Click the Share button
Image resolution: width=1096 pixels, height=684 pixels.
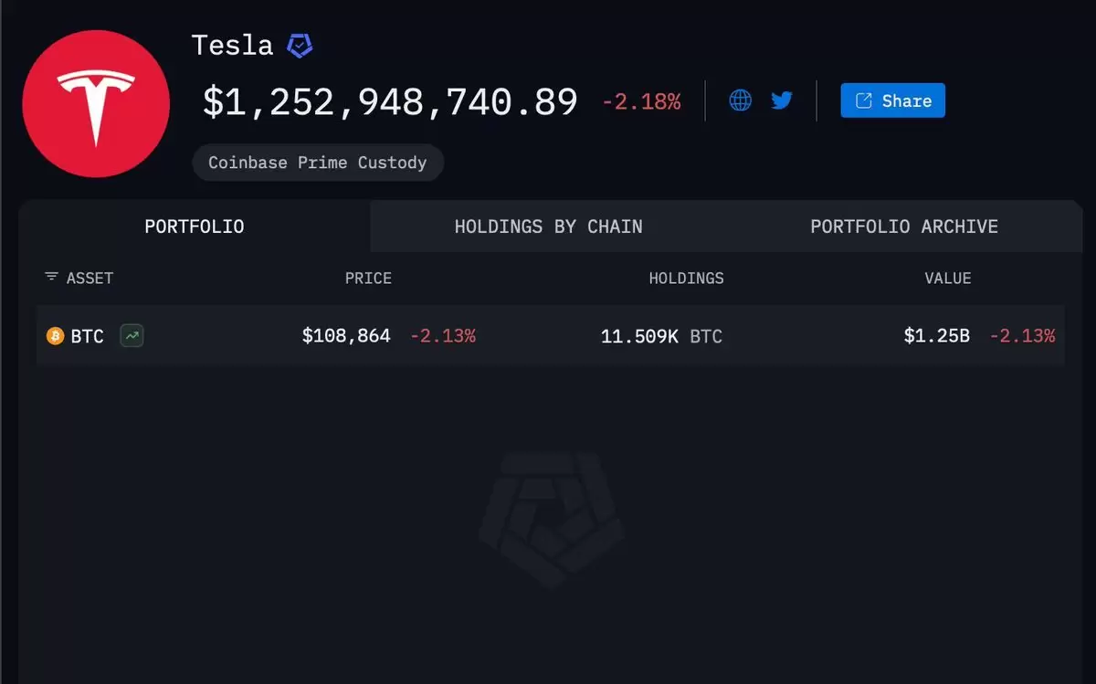pos(892,100)
